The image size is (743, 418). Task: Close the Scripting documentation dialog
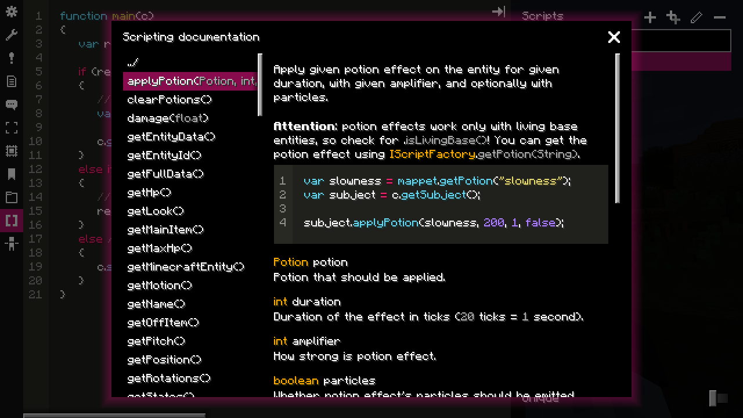(614, 37)
